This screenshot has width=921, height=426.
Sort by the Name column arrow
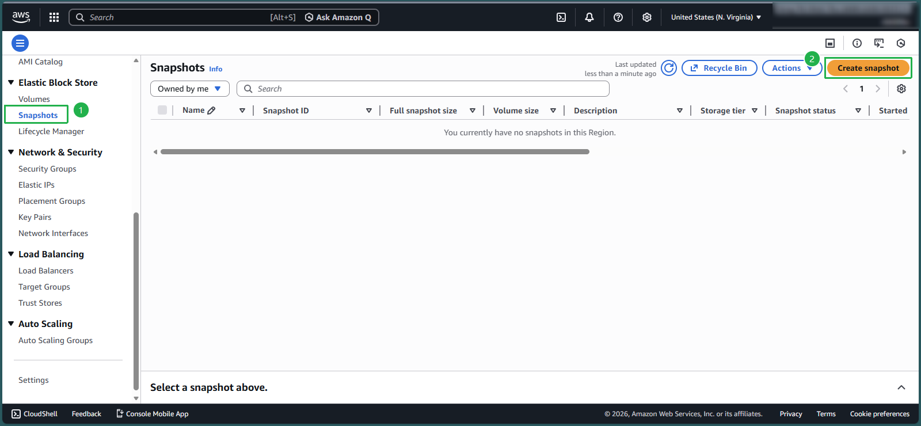click(242, 111)
